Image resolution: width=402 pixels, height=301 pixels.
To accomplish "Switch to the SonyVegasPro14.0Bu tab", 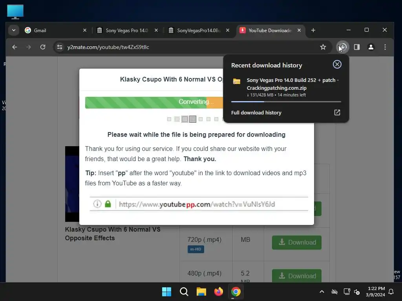I will [199, 30].
